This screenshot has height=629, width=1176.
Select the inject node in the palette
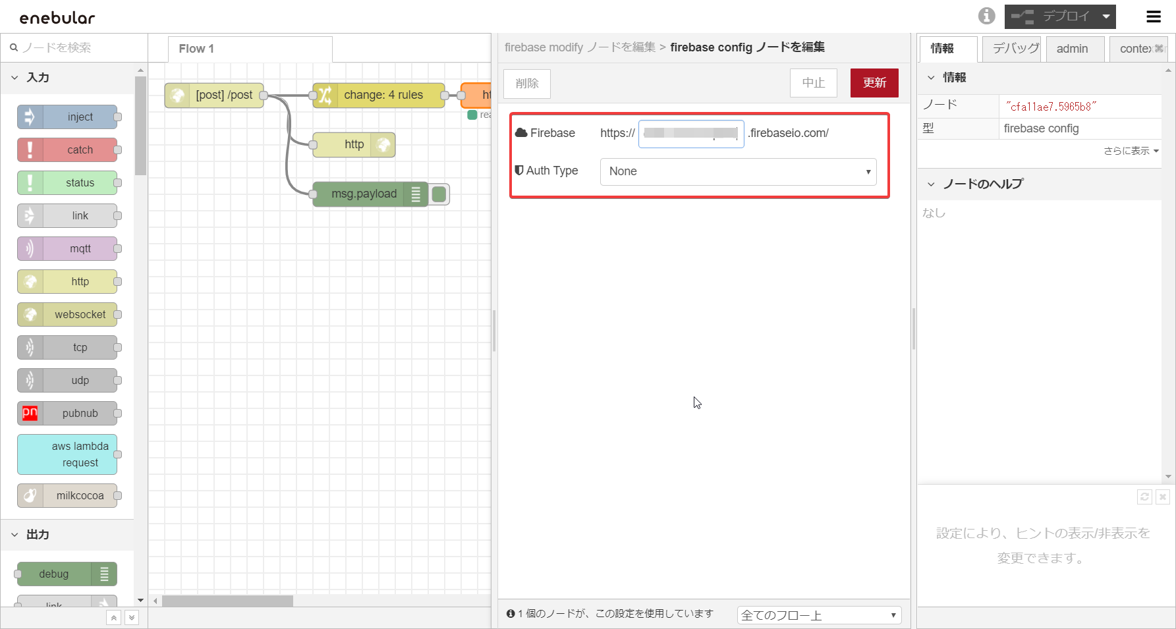tap(68, 117)
